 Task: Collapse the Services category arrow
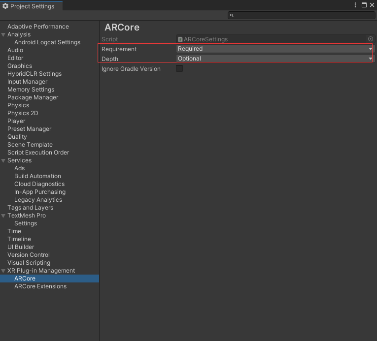[3, 160]
